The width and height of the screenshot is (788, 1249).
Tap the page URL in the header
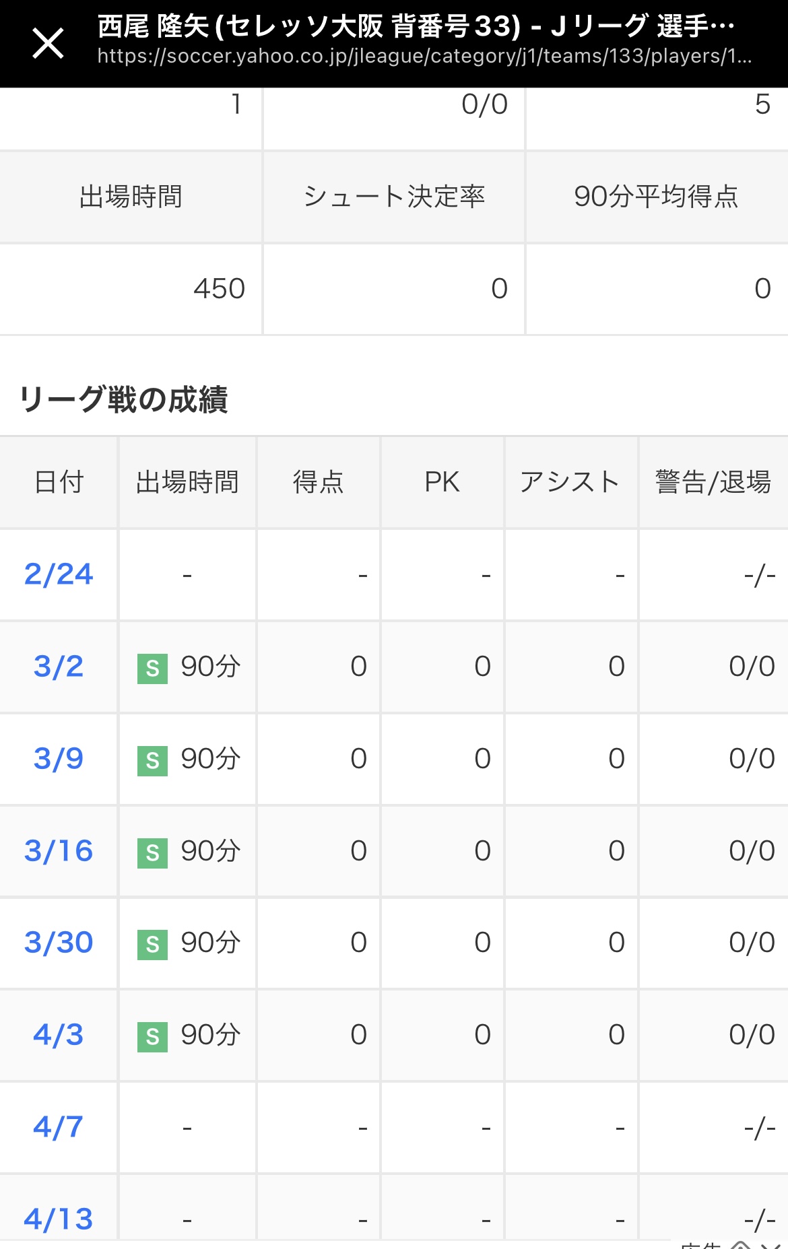click(424, 57)
